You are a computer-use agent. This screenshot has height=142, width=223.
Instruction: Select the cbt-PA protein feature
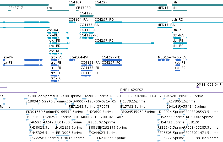(x=181, y=60)
